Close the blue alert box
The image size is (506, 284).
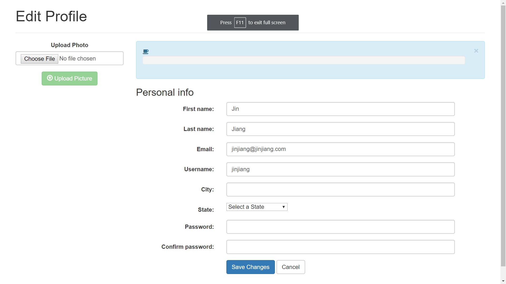pos(476,51)
